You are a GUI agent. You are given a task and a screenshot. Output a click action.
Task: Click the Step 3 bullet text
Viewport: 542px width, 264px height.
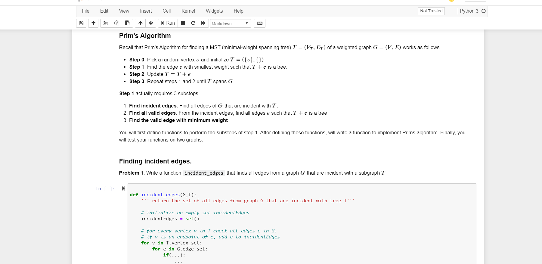point(181,81)
